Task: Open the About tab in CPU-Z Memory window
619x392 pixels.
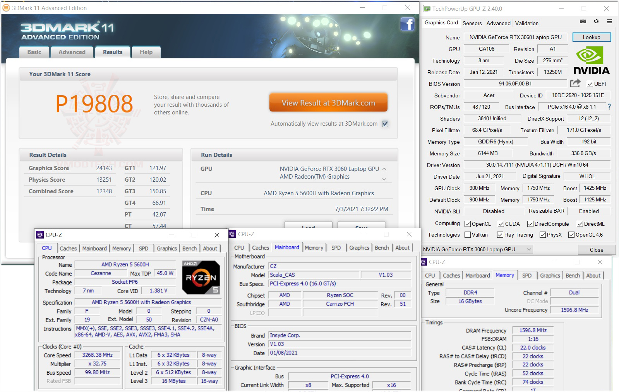Action: click(593, 275)
